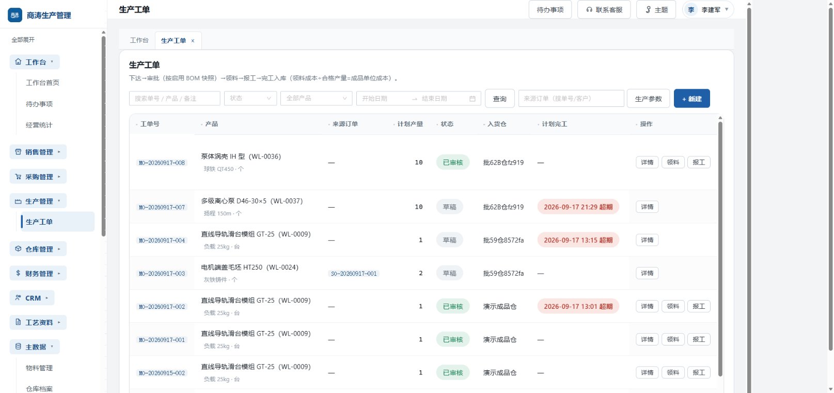Open 详情 for MO-20260917-007
Screen dimensions: 834x393
point(647,207)
